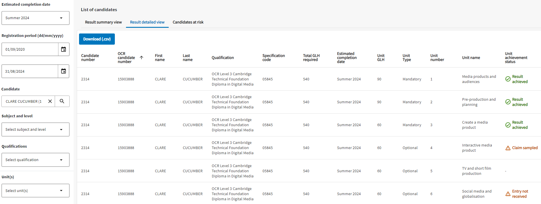Click the green tick for Media products and audiences
This screenshot has width=541, height=204.
[508, 79]
